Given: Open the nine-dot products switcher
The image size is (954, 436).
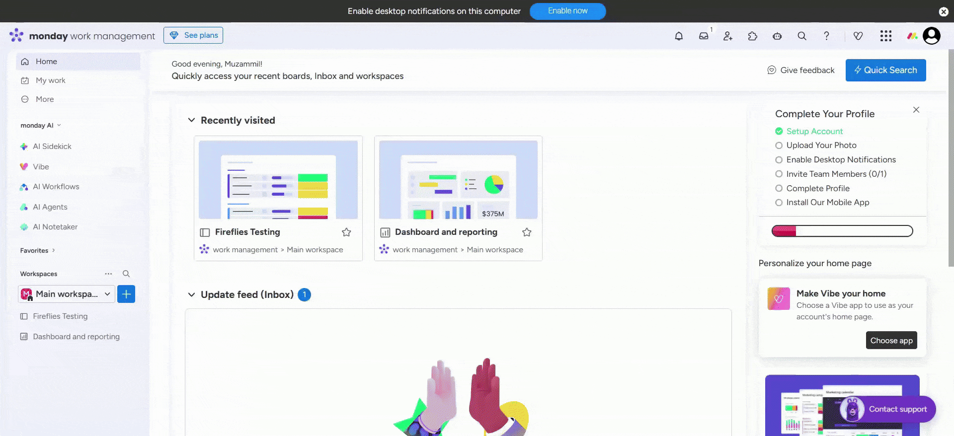Looking at the screenshot, I should pos(885,36).
